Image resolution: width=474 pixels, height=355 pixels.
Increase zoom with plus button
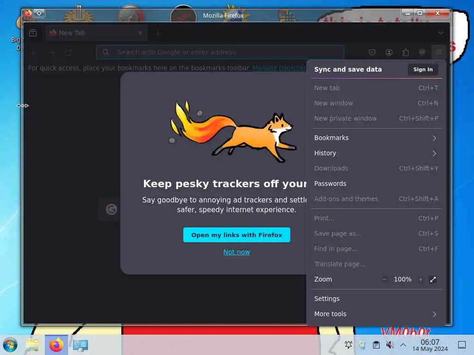click(x=420, y=280)
